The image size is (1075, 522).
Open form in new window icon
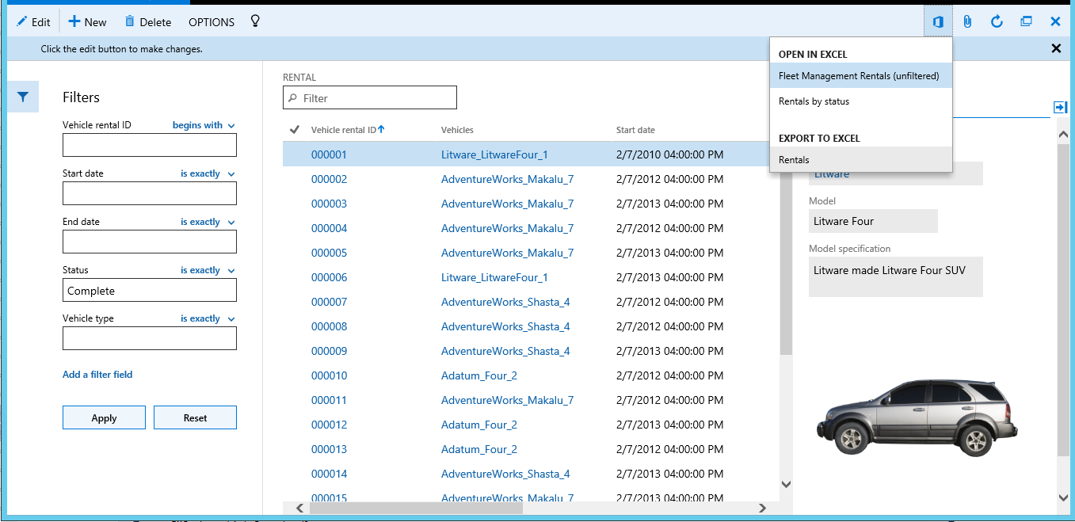1026,21
